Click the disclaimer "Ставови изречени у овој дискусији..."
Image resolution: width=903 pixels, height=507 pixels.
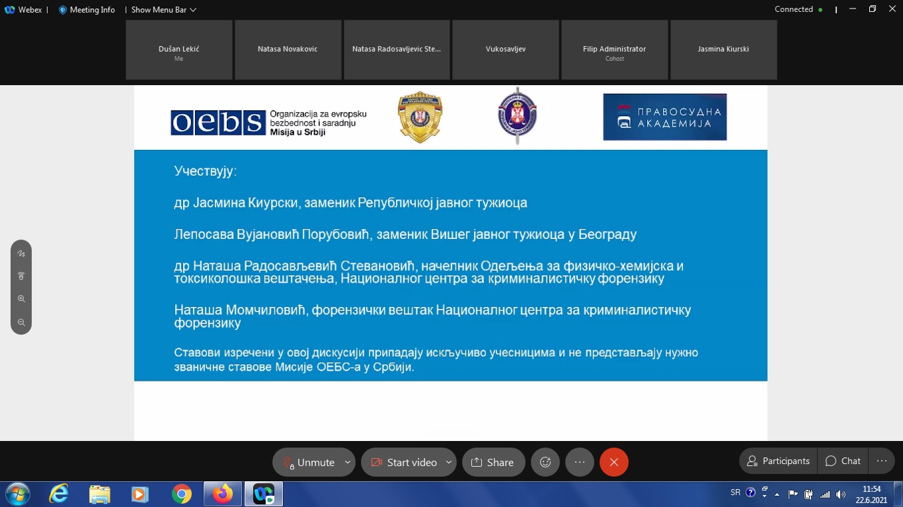[436, 360]
